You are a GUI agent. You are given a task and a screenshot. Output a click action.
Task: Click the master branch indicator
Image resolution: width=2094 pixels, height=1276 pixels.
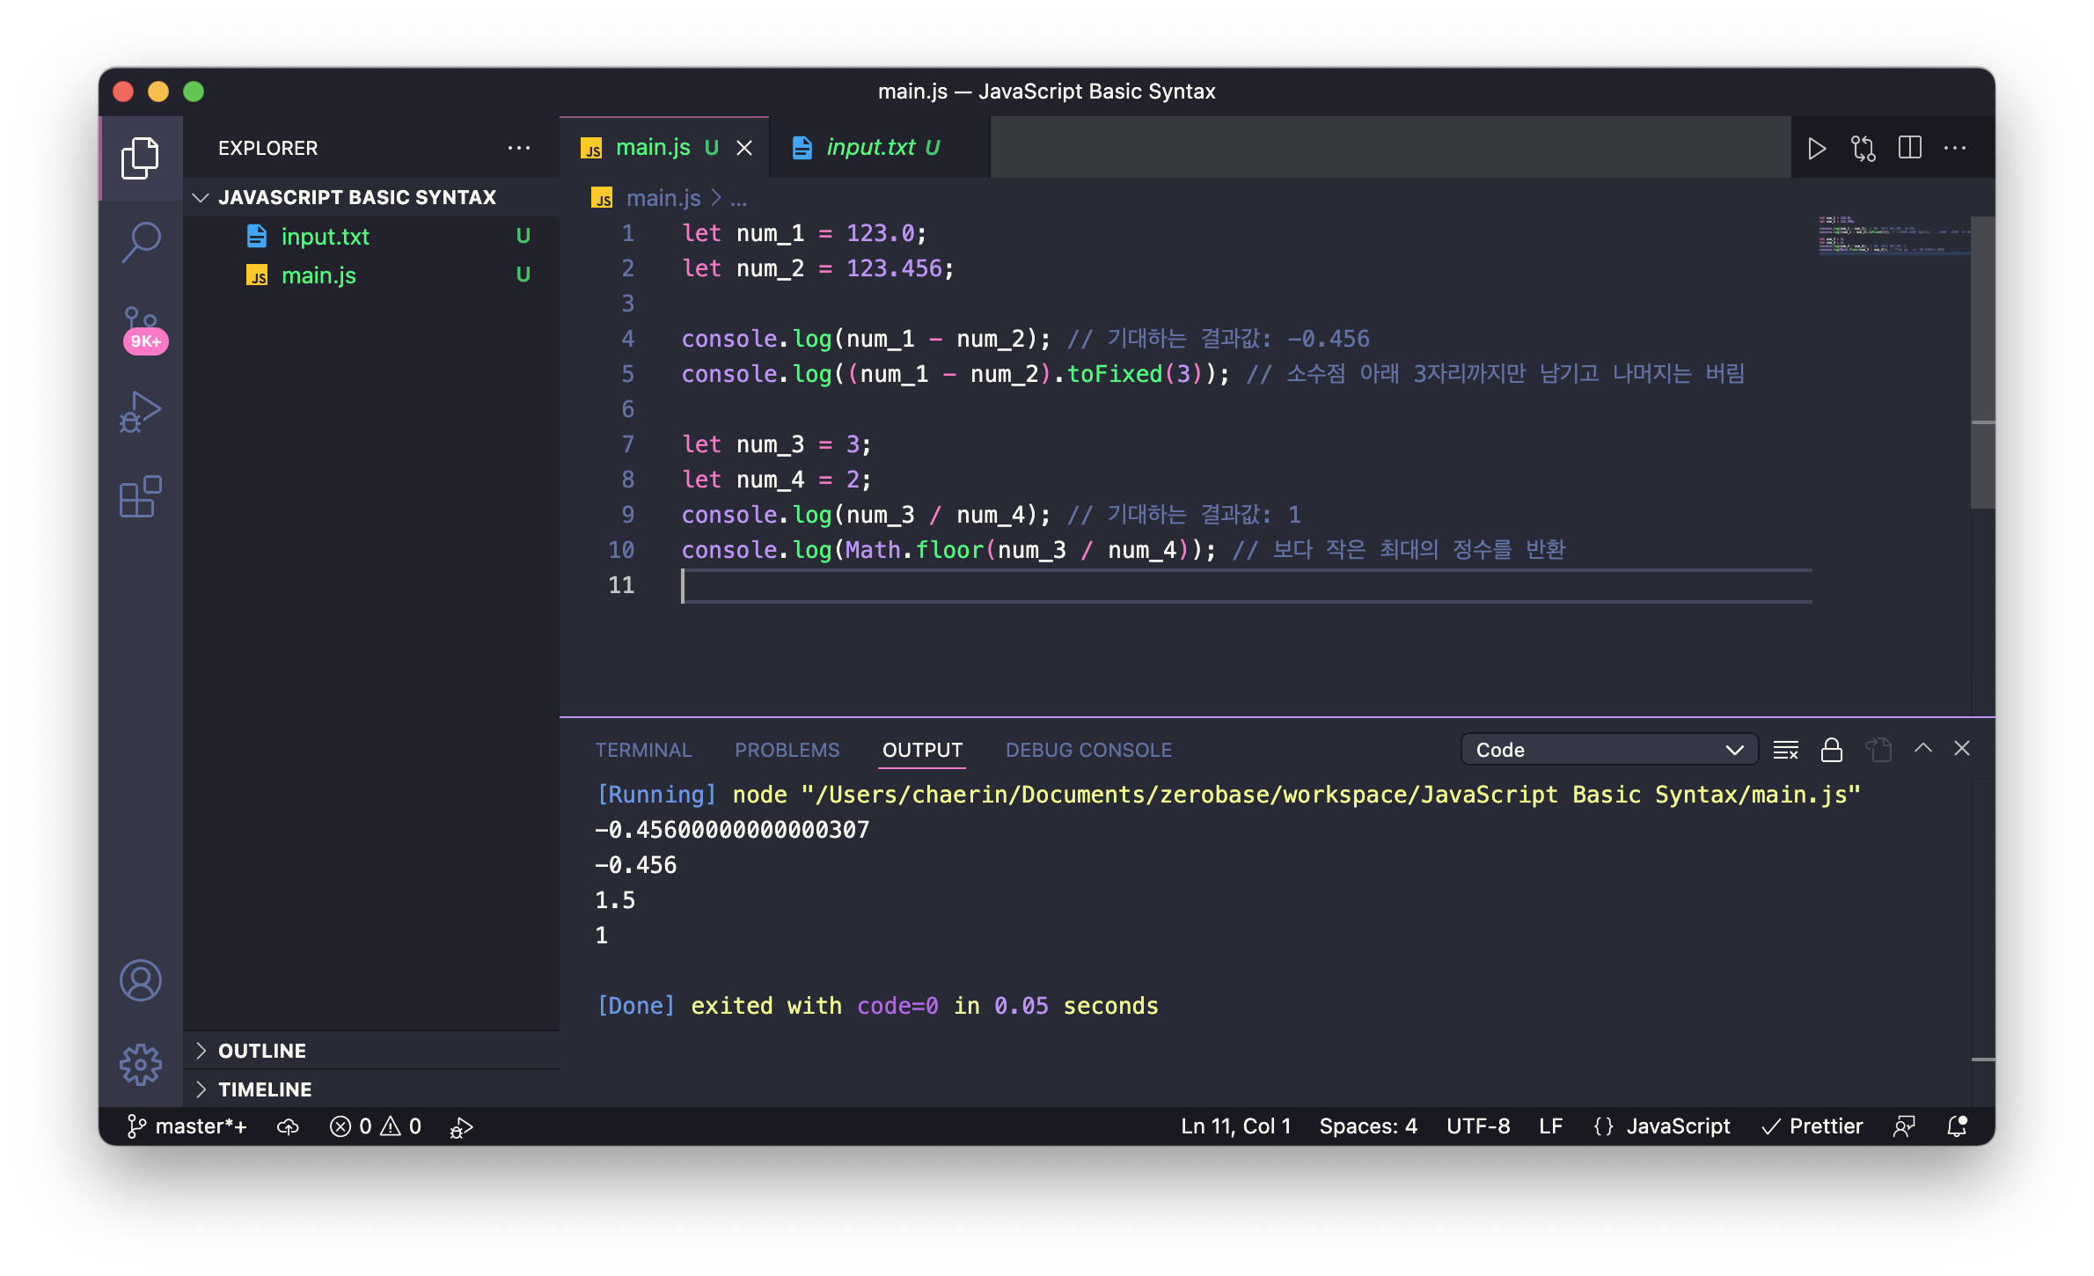point(187,1126)
